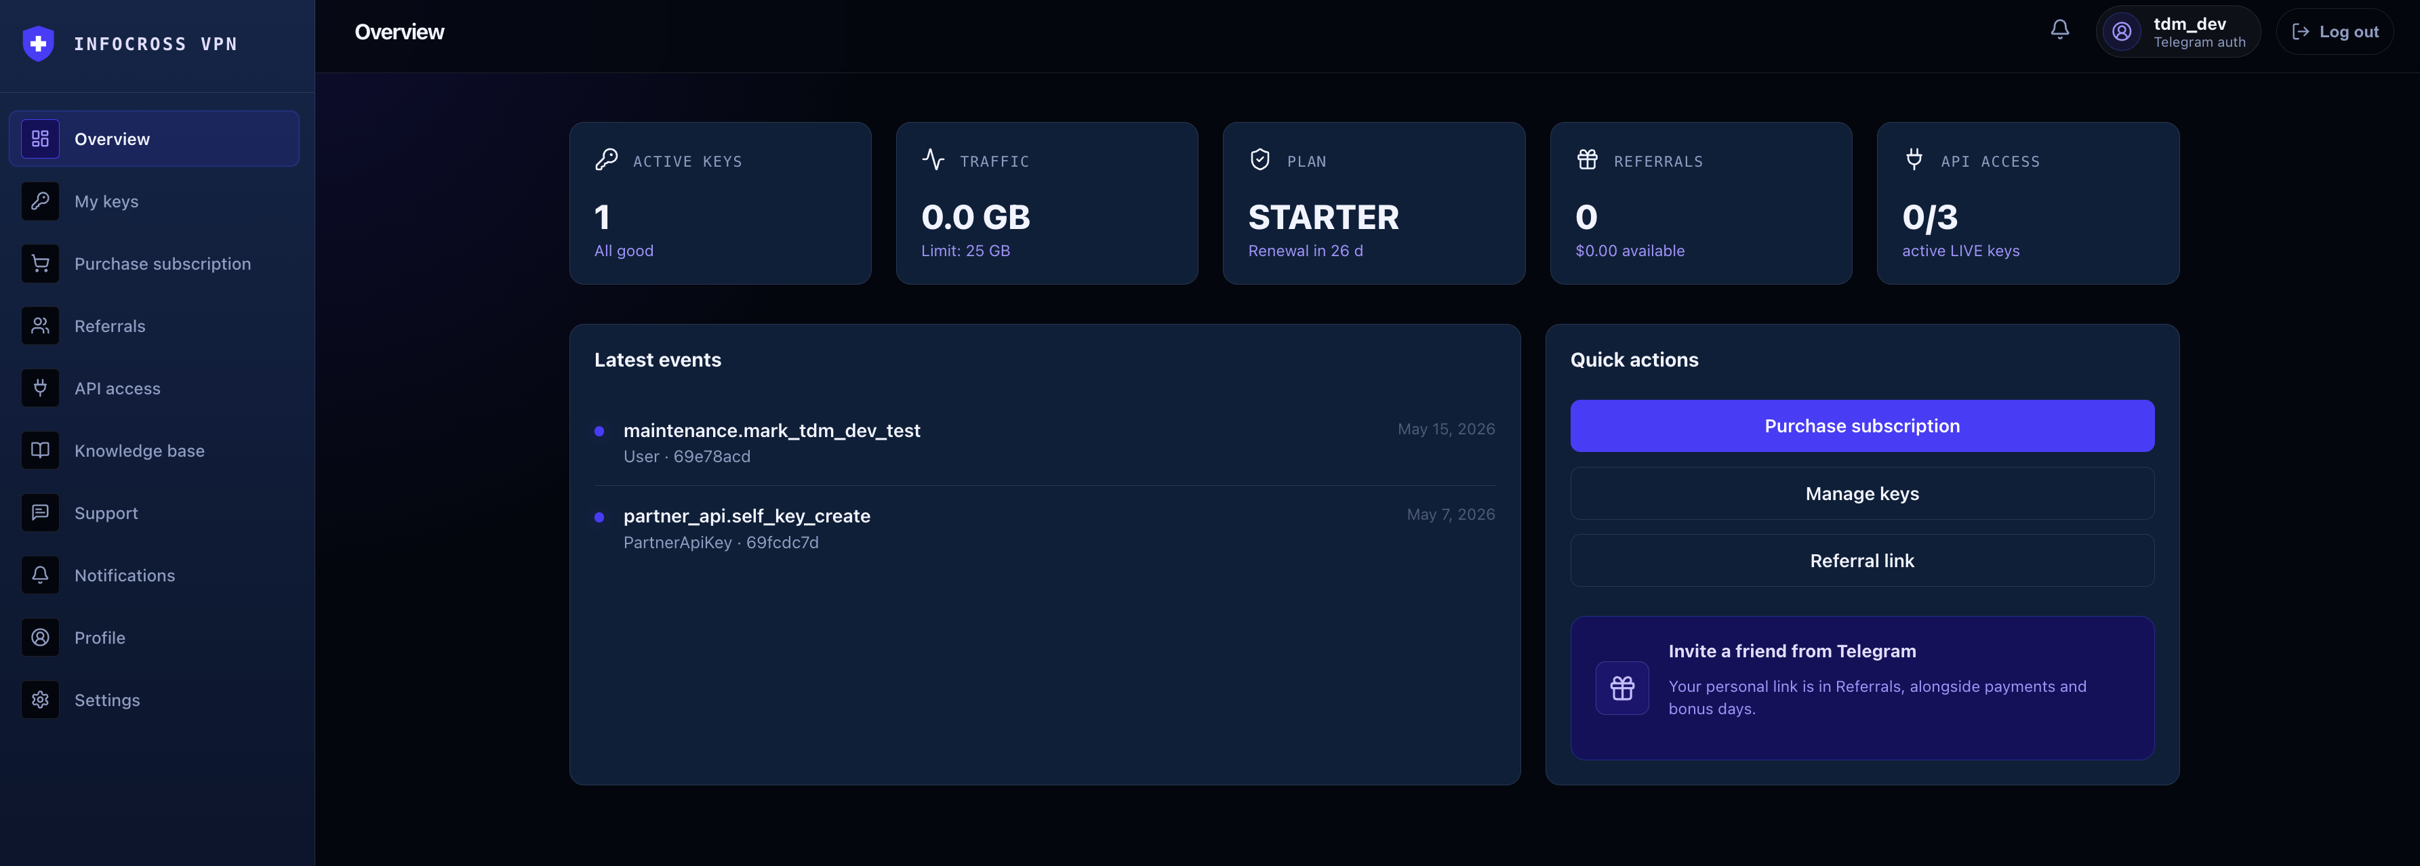2420x866 pixels.
Task: Click the 'Latest events' heading
Action: [x=658, y=360]
